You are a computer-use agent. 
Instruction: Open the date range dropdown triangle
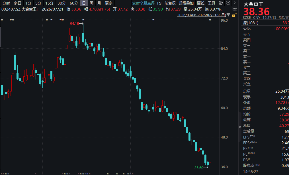228,15
